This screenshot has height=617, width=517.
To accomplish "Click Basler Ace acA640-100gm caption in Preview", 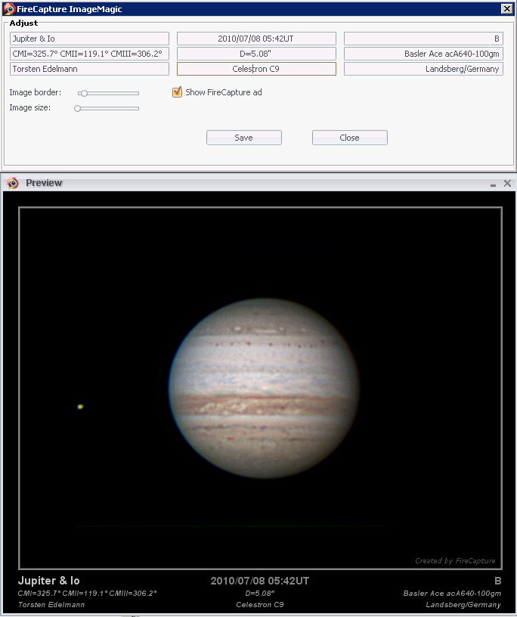I will click(x=452, y=593).
